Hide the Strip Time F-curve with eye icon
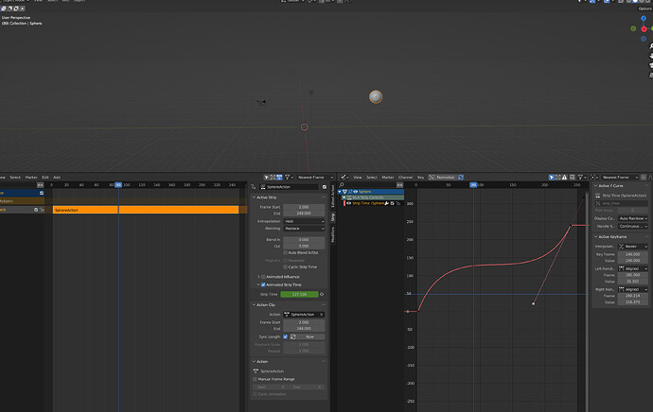Image resolution: width=653 pixels, height=412 pixels. point(348,203)
